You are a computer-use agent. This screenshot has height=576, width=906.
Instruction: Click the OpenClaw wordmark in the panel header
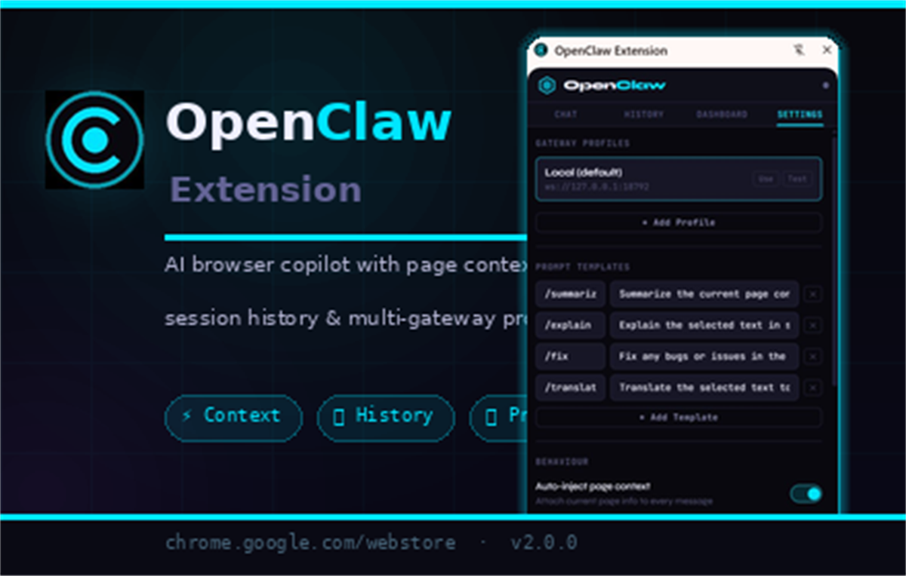pos(615,85)
